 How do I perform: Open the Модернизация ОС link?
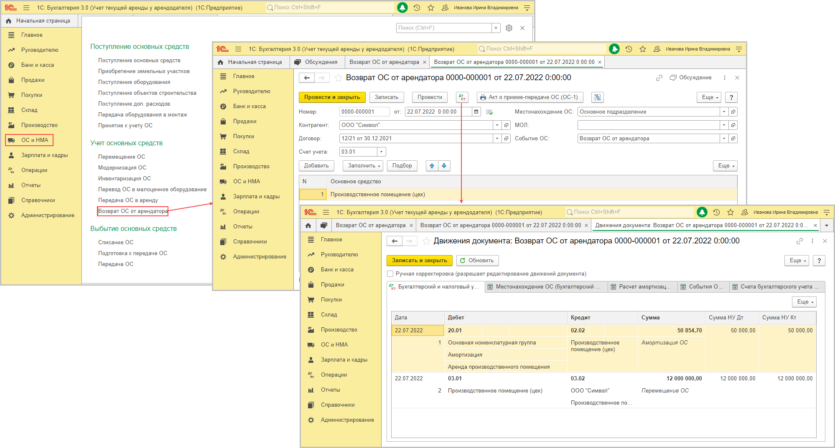coord(122,168)
